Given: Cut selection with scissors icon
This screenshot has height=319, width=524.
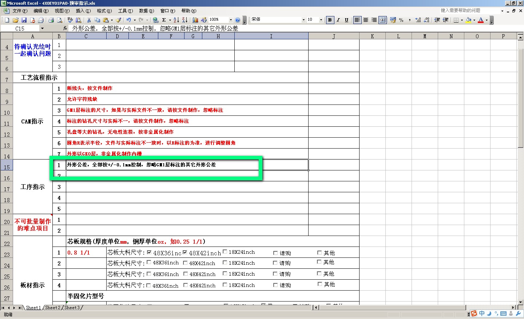Looking at the screenshot, I should point(89,20).
